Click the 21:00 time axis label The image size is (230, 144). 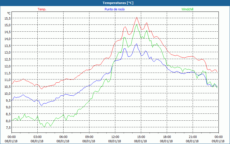193,137
